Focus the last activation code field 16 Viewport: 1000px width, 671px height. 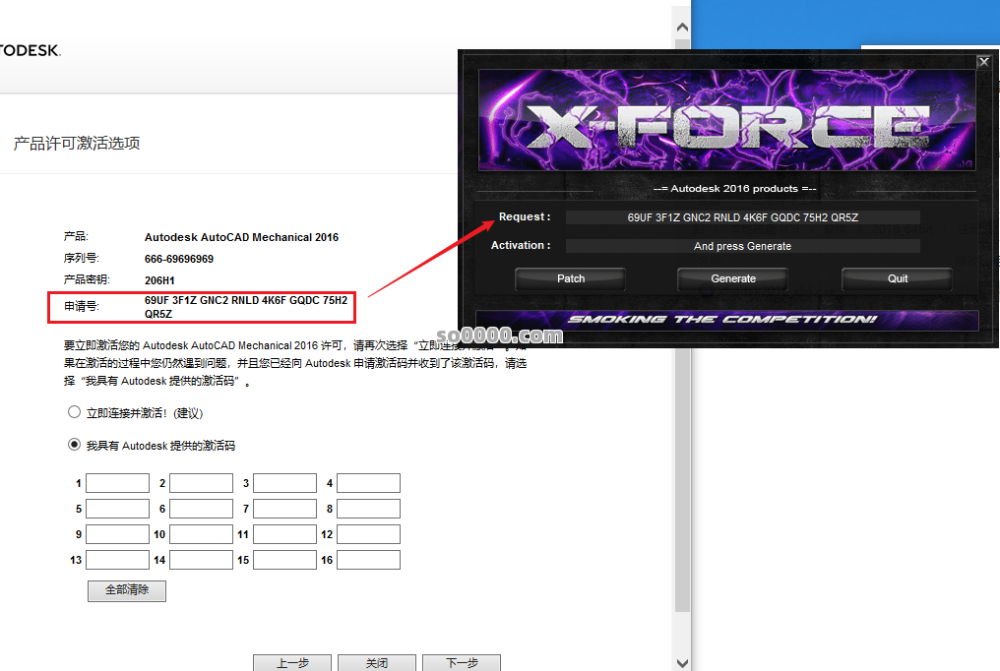tap(368, 560)
